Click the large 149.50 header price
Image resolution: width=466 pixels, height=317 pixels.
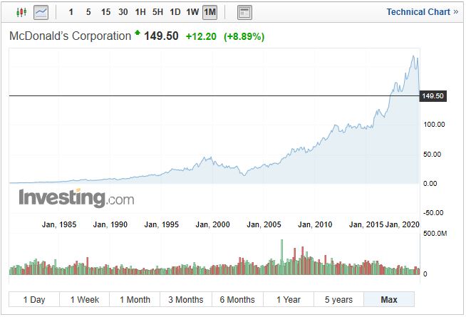click(x=161, y=36)
